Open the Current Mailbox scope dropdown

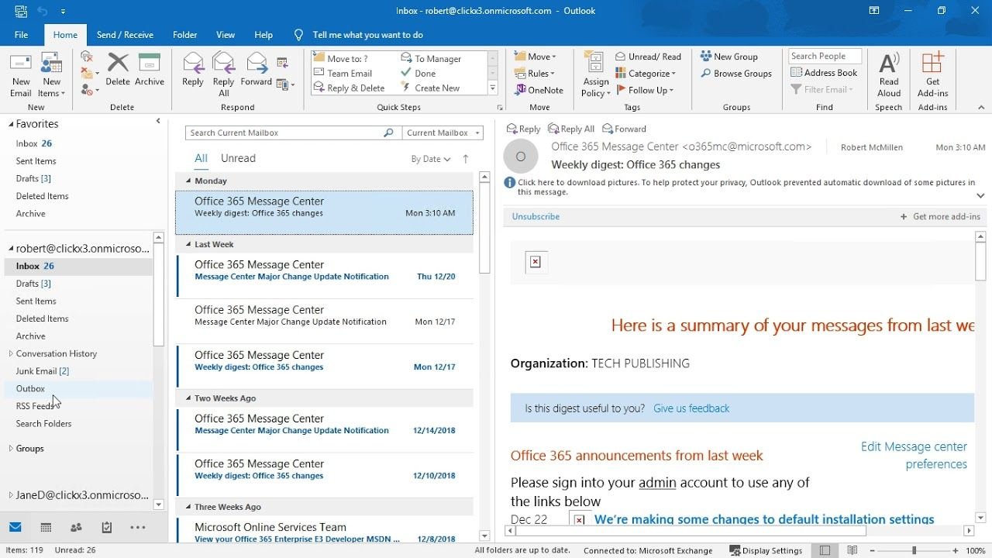[x=443, y=133]
